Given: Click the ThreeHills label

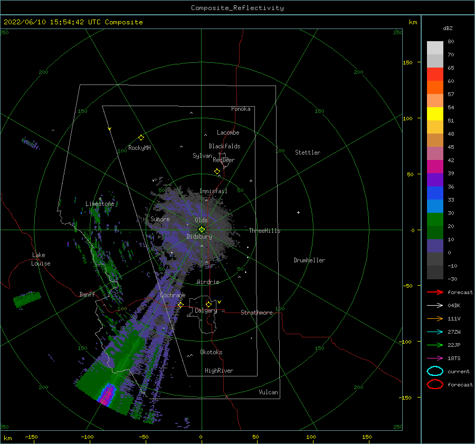Looking at the screenshot, I should click(x=265, y=231).
